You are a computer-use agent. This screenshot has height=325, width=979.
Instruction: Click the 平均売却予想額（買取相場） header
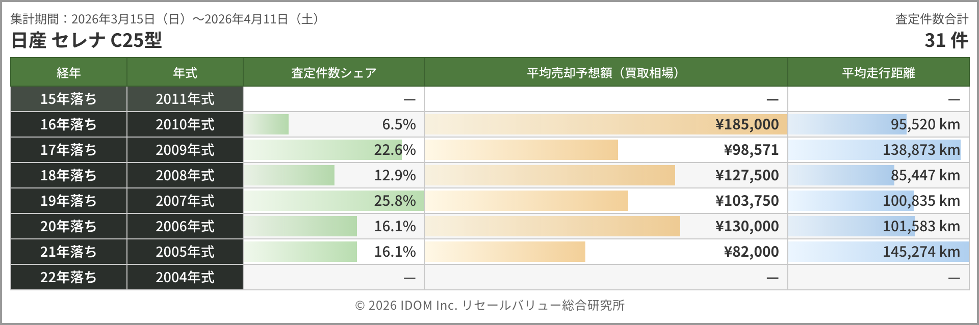[x=605, y=72]
